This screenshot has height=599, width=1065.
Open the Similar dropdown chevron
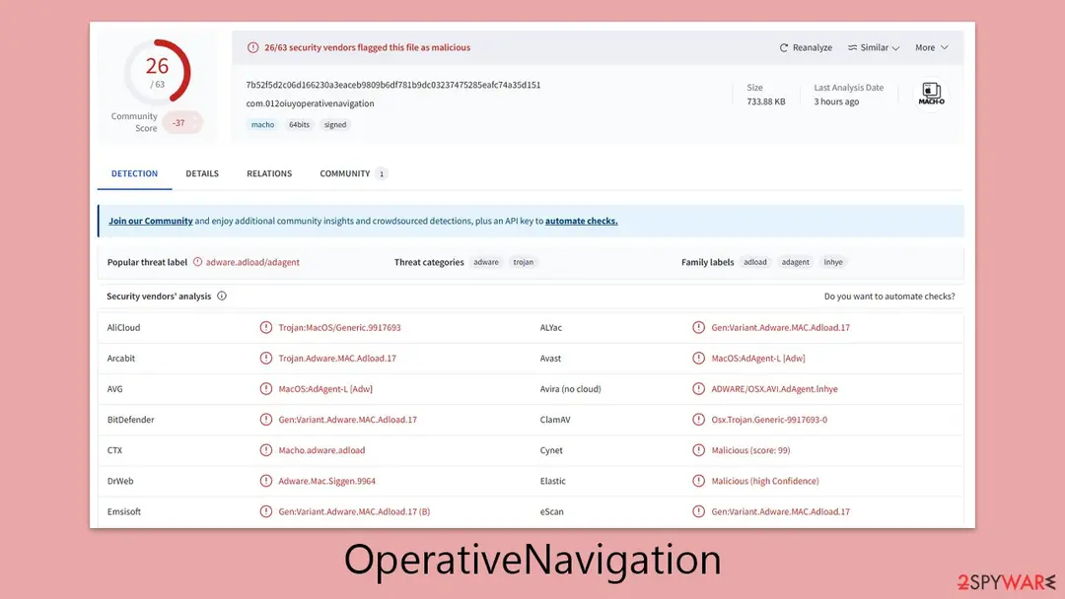[x=895, y=48]
